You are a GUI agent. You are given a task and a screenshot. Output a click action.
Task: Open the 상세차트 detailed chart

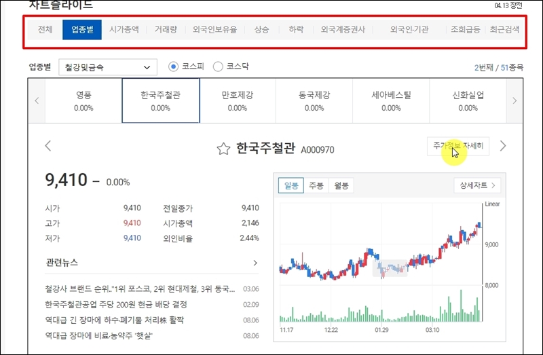477,185
